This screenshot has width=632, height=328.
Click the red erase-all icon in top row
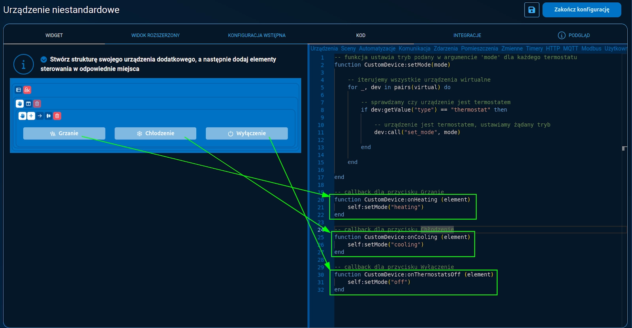(x=27, y=90)
